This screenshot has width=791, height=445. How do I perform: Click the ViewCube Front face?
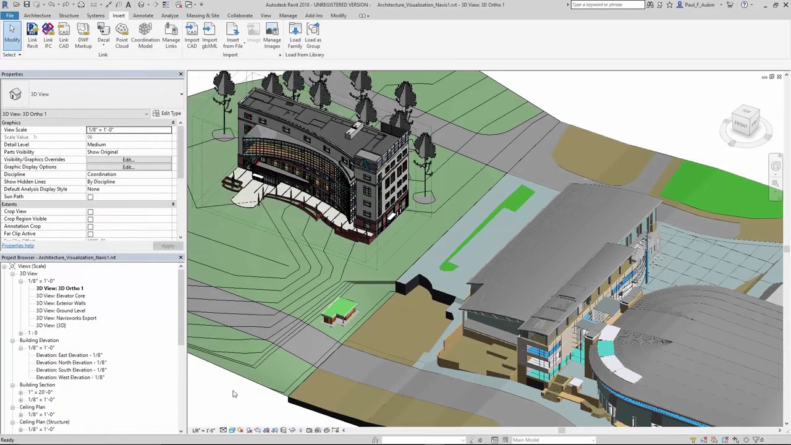741,124
